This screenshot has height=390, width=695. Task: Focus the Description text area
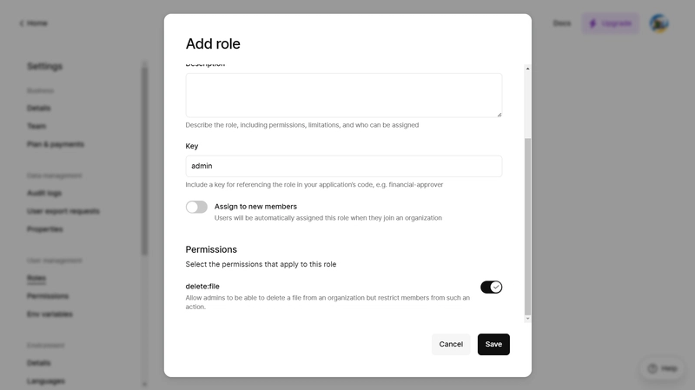click(x=343, y=96)
